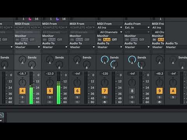Deactivate track 4 using its numbered activator
This screenshot has width=187, height=140.
tap(23, 91)
